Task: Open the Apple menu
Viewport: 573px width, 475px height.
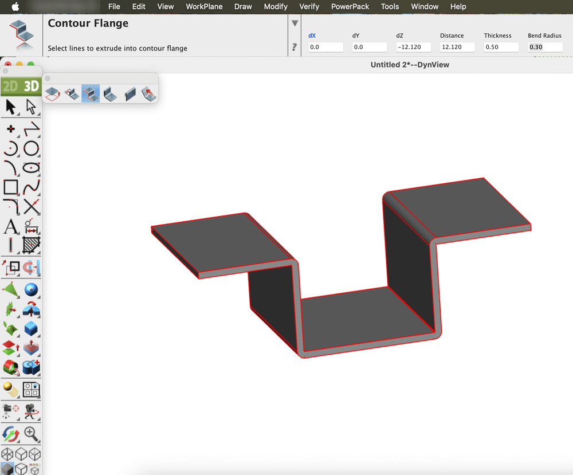Action: pyautogui.click(x=15, y=7)
